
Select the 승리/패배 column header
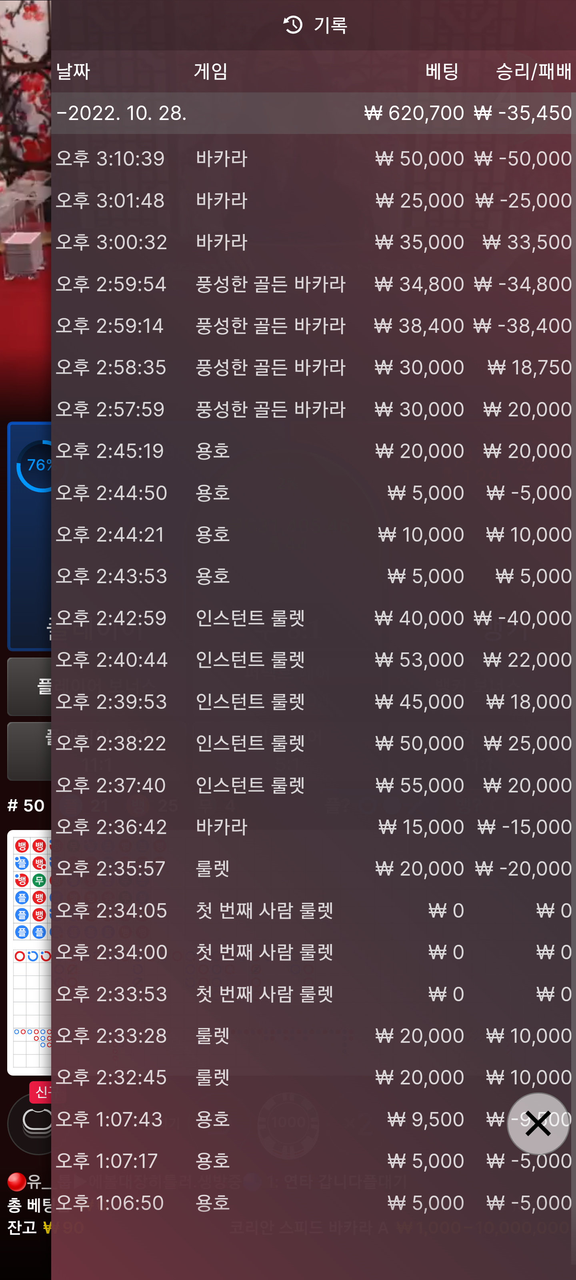[x=533, y=72]
